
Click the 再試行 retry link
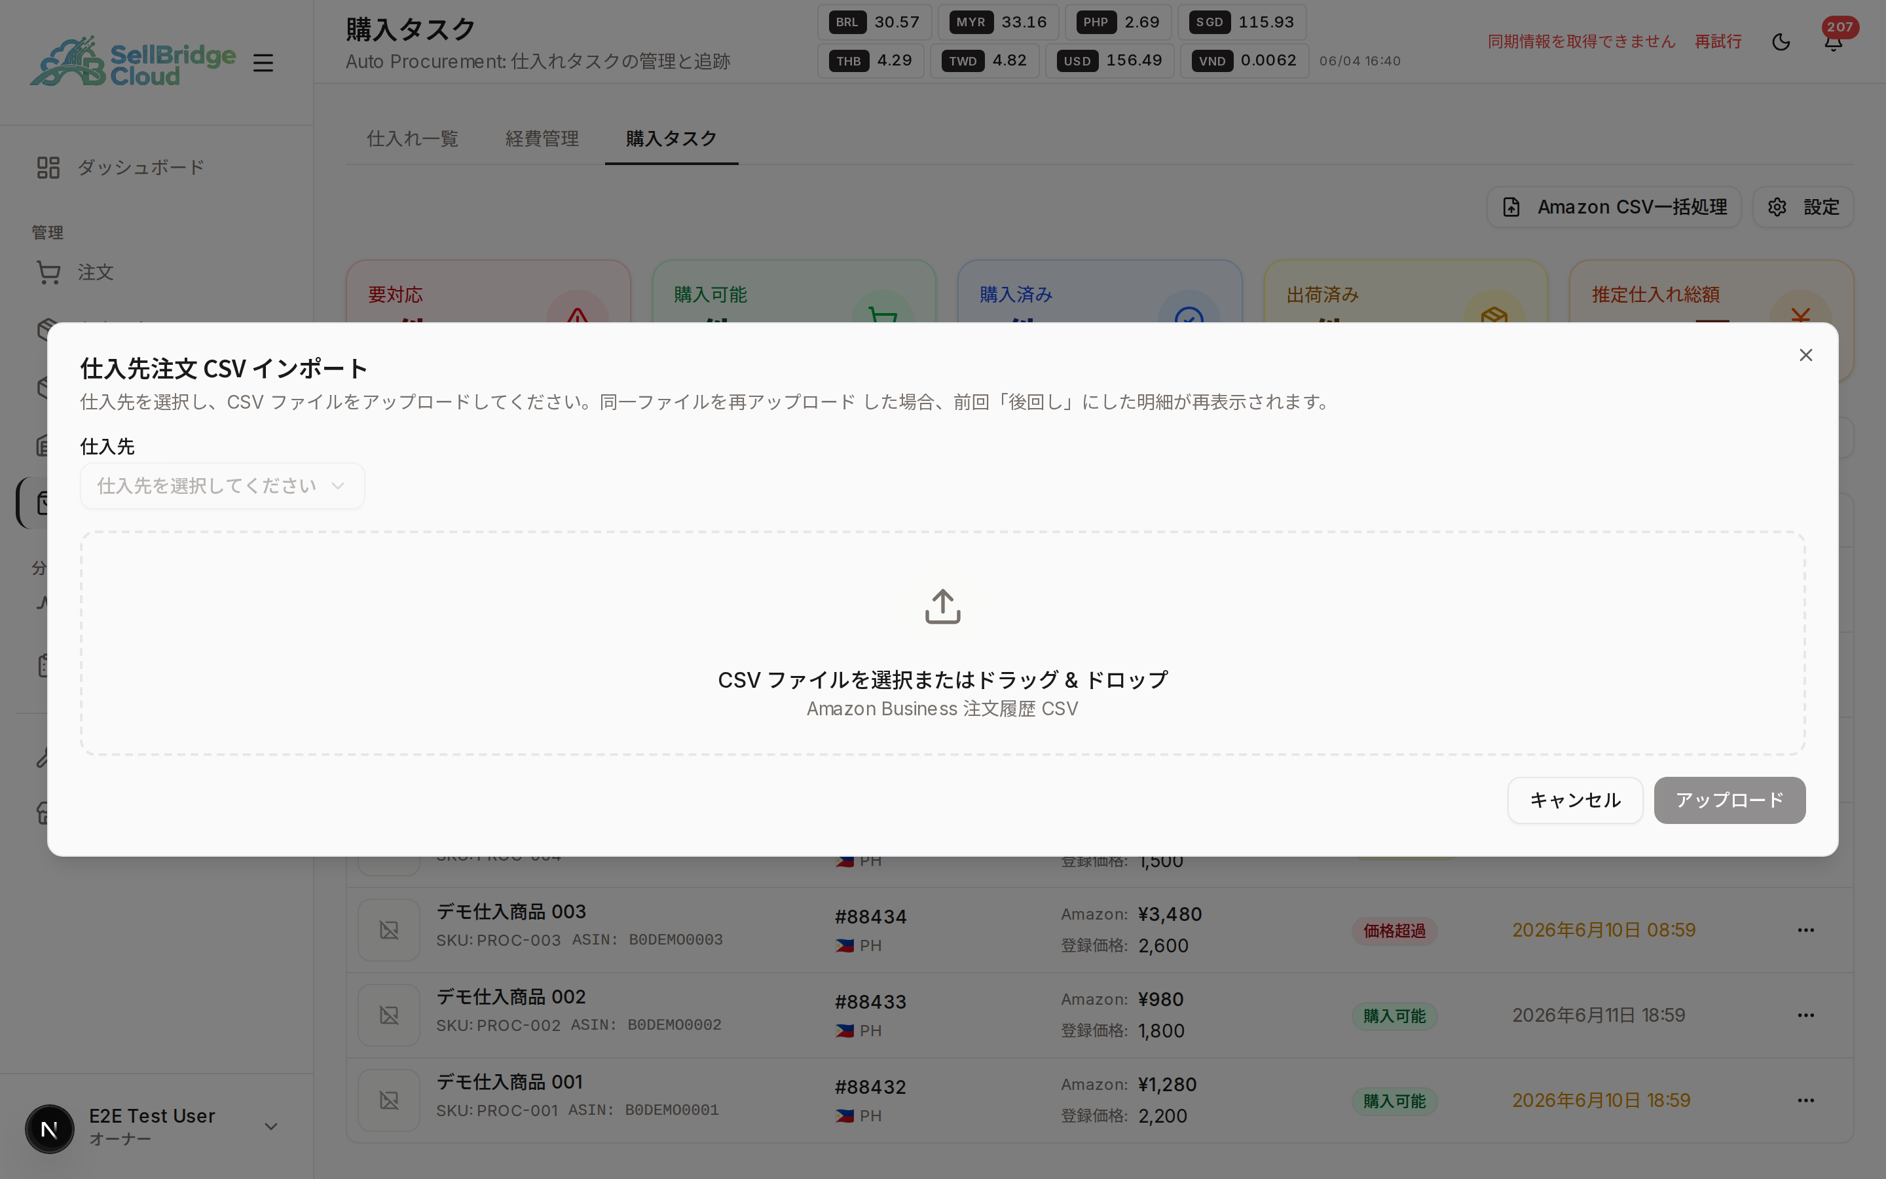(x=1718, y=41)
